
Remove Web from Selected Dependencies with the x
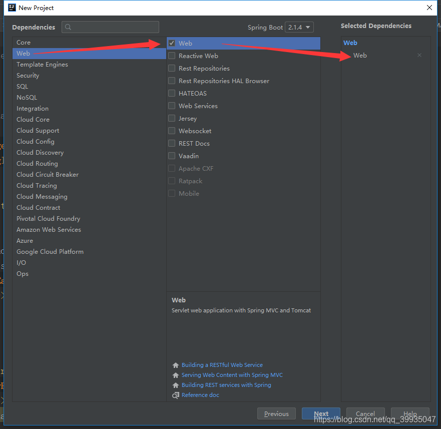pos(419,55)
